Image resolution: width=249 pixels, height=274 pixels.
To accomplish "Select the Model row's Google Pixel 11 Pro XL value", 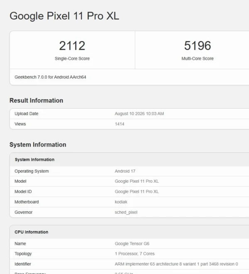I will click(137, 181).
